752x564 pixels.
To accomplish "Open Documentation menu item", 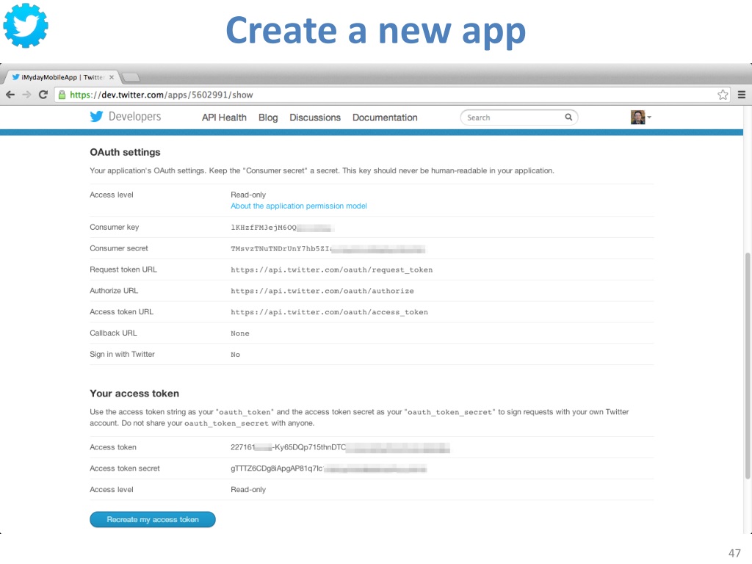I will tap(385, 117).
